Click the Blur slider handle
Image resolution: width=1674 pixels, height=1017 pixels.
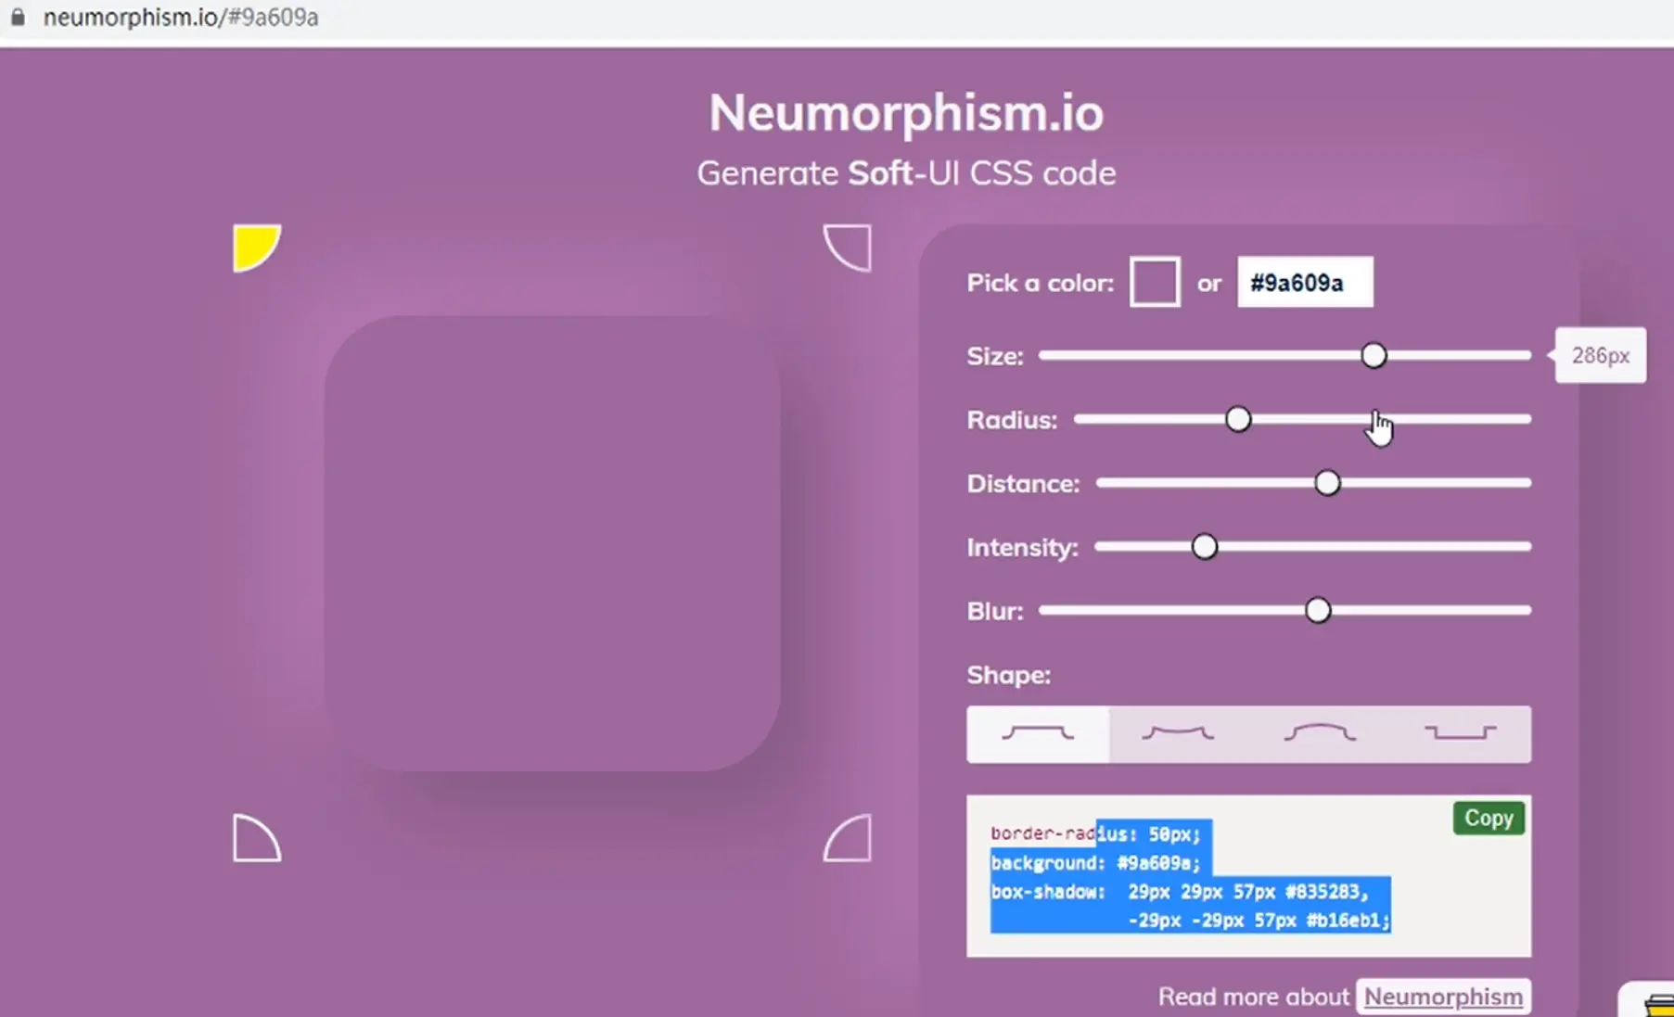(x=1317, y=610)
